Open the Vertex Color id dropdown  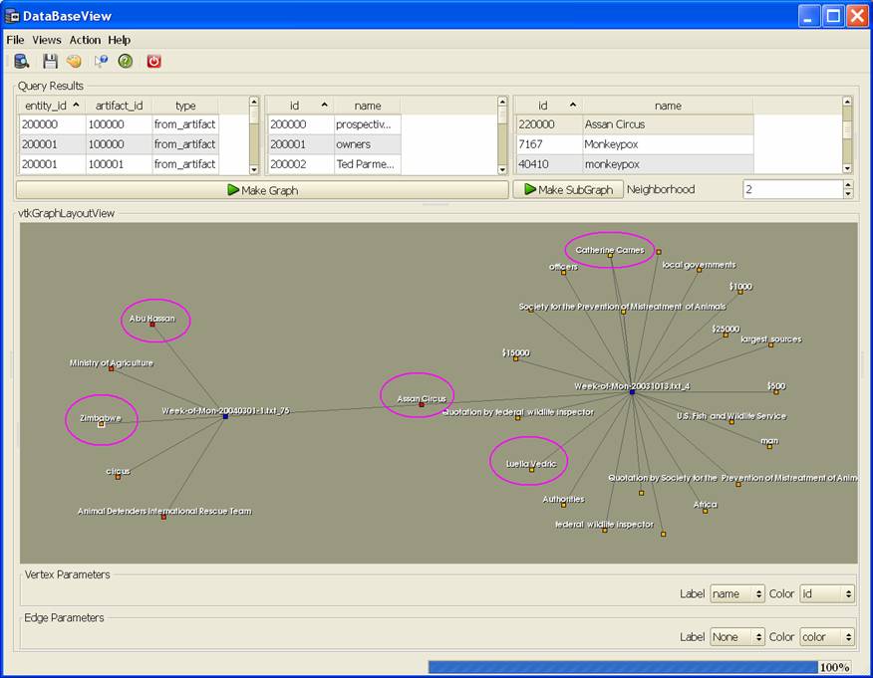(x=827, y=593)
